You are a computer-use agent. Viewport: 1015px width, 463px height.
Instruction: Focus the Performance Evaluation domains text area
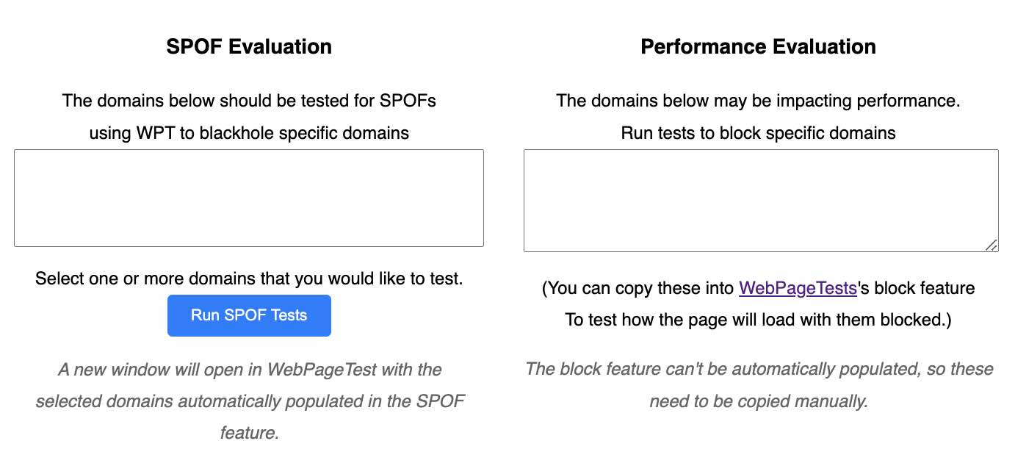coord(761,200)
